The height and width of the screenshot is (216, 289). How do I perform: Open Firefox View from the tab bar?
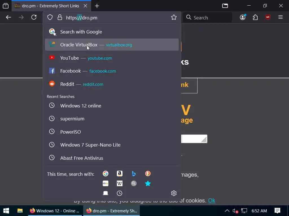pos(6,6)
